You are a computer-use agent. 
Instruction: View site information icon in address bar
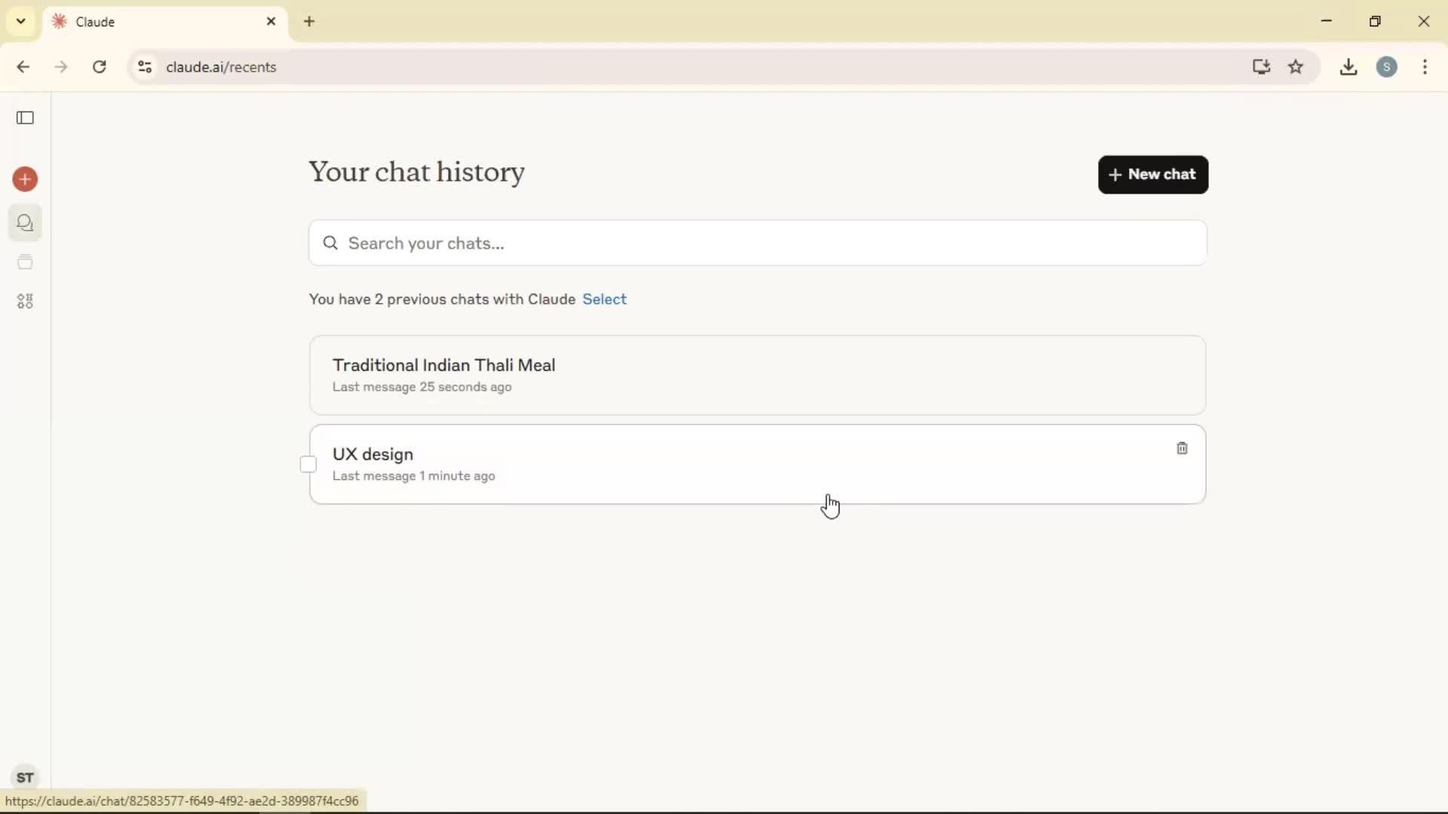tap(145, 67)
